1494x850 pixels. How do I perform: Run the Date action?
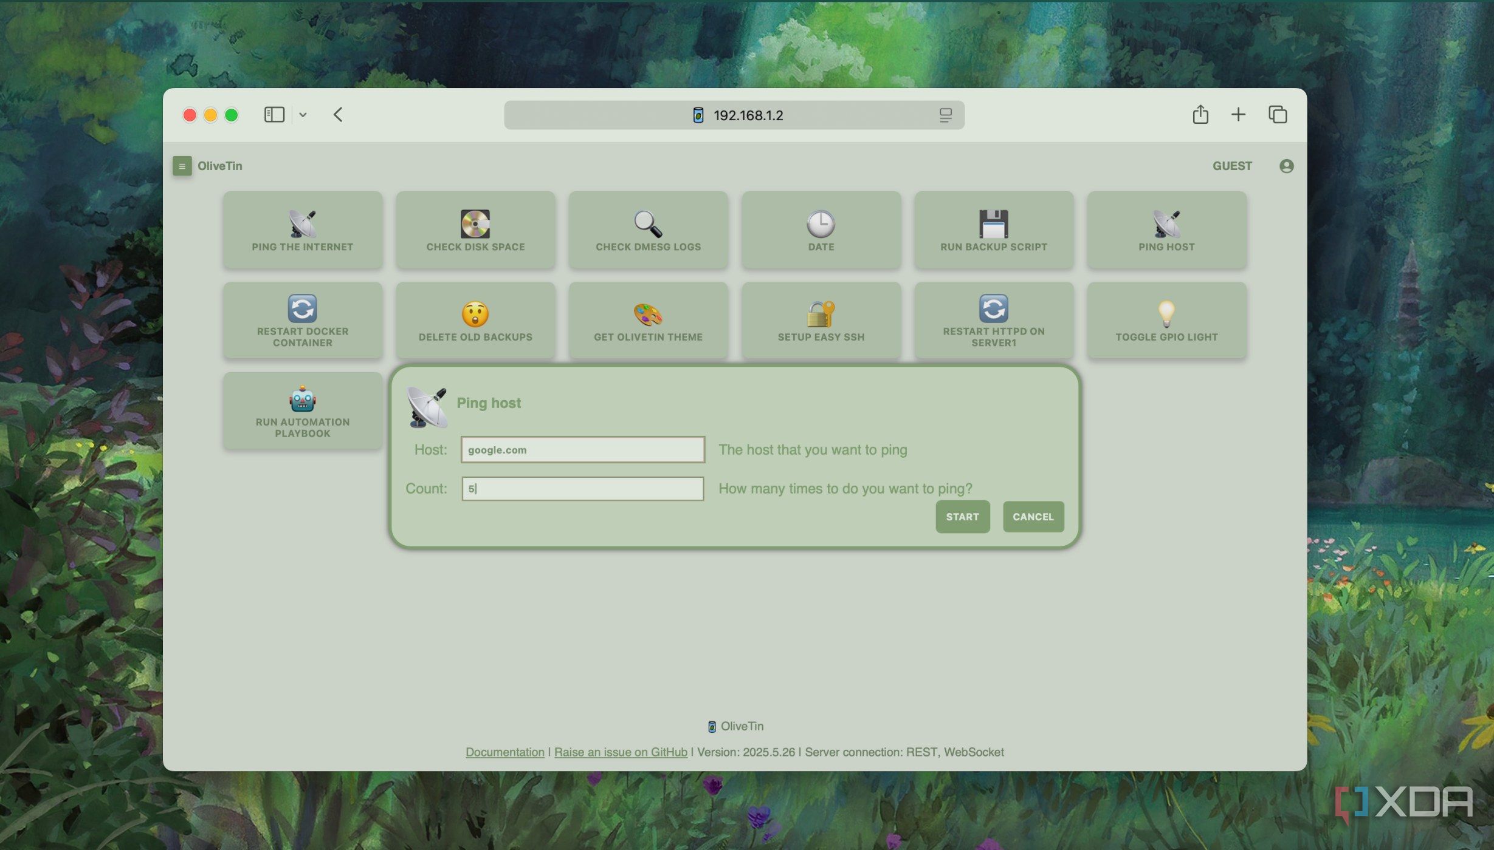coord(821,230)
